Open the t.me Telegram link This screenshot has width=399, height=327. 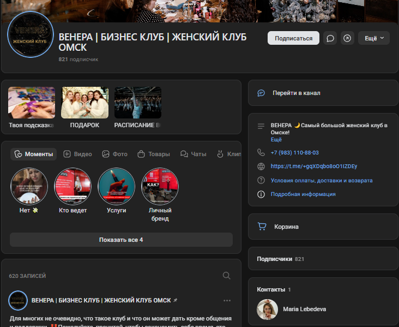[x=314, y=166]
